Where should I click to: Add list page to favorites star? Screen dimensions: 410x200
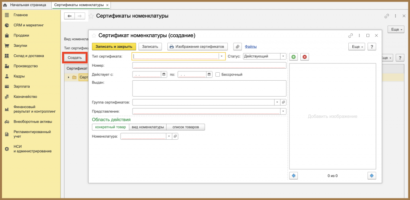point(91,16)
